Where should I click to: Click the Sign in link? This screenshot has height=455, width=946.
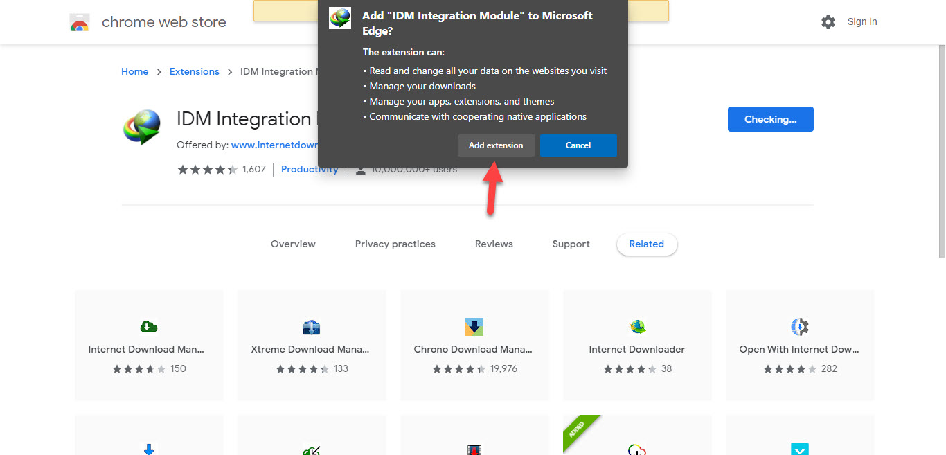[862, 22]
